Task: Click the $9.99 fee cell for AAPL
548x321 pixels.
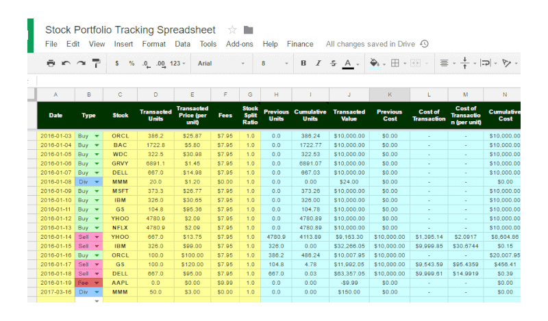Action: (225, 283)
